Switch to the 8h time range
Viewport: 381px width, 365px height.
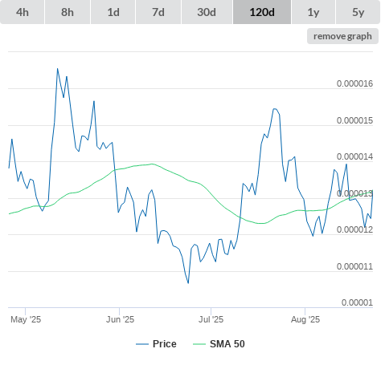68,12
